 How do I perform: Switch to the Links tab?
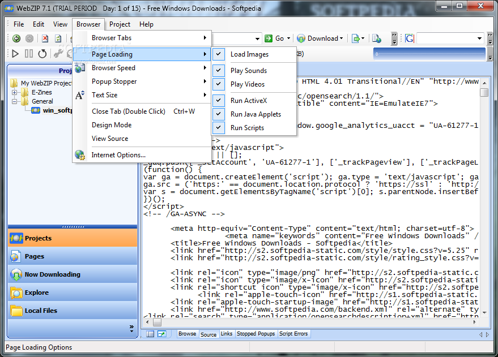(x=227, y=334)
